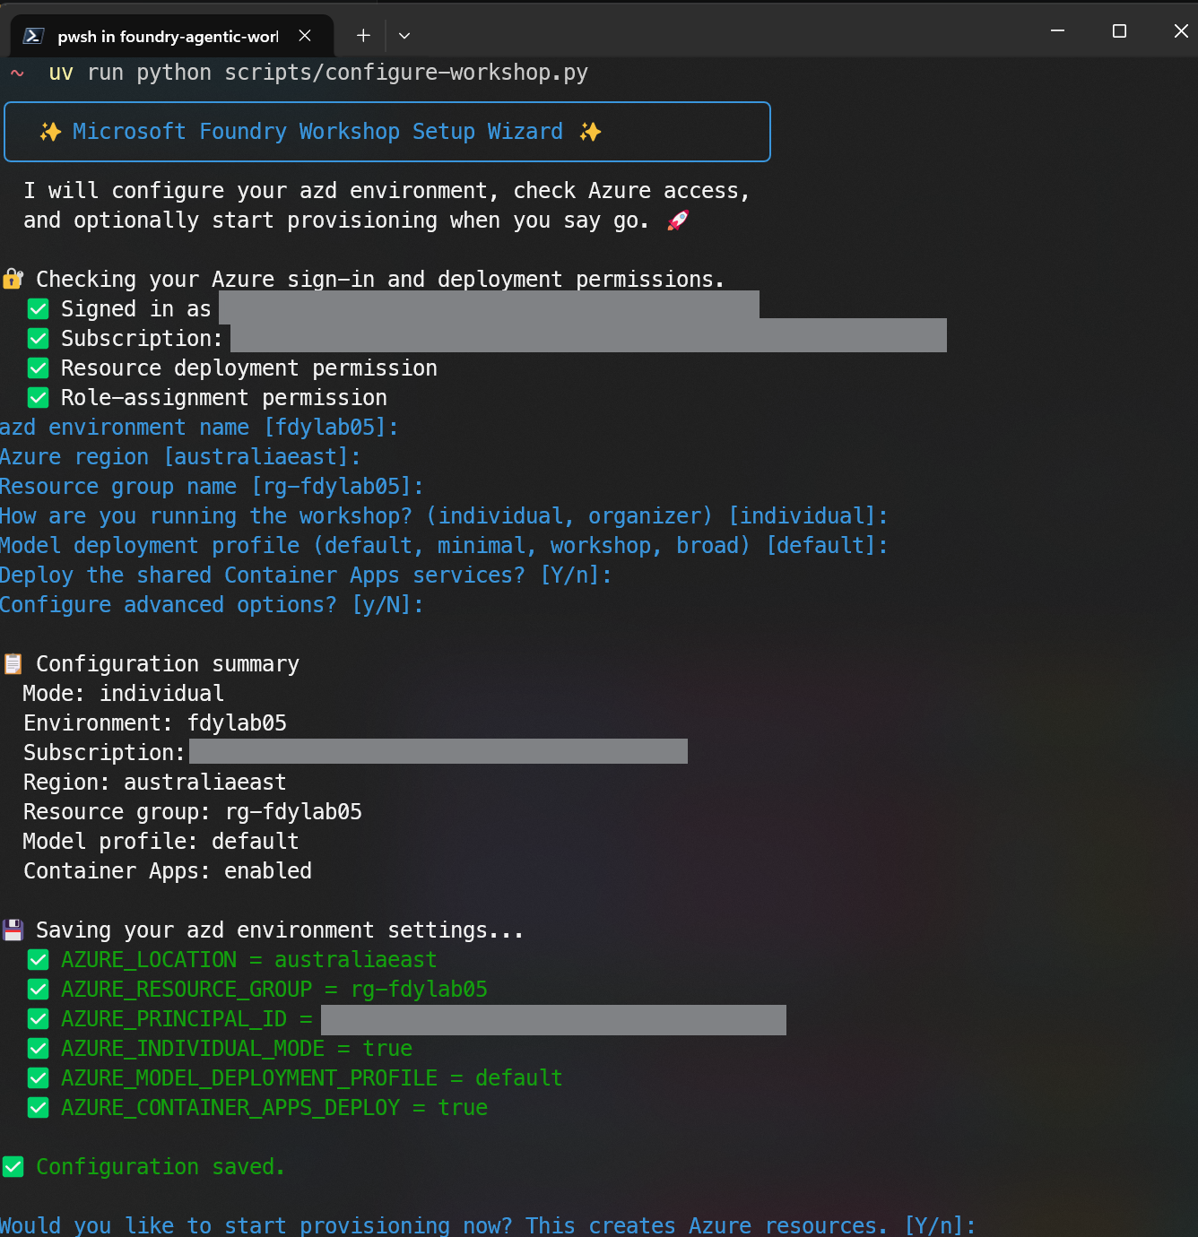Click the 'Resource group: rg-fdylab05' summary line
This screenshot has height=1237, width=1198.
tap(193, 812)
